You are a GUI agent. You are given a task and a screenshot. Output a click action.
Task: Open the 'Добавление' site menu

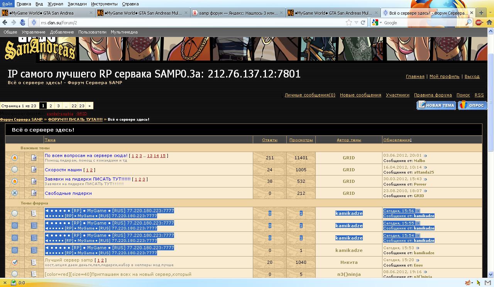pyautogui.click(x=62, y=32)
